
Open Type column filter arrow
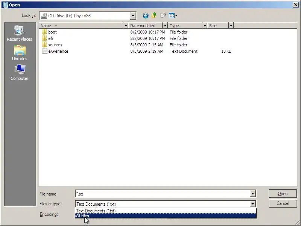pos(205,26)
